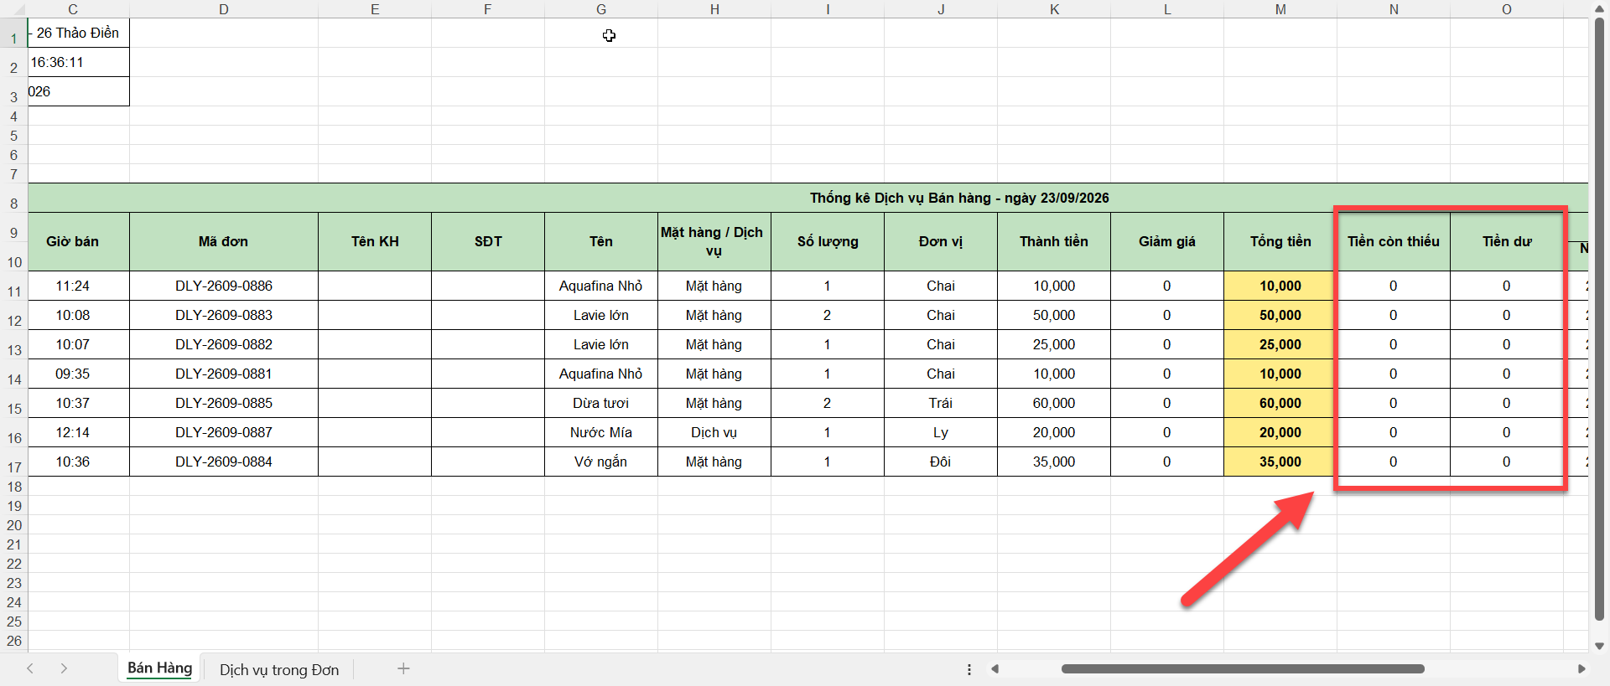Open Dịch vụ trong Đơn sheet tab
This screenshot has width=1610, height=686.
click(x=279, y=669)
